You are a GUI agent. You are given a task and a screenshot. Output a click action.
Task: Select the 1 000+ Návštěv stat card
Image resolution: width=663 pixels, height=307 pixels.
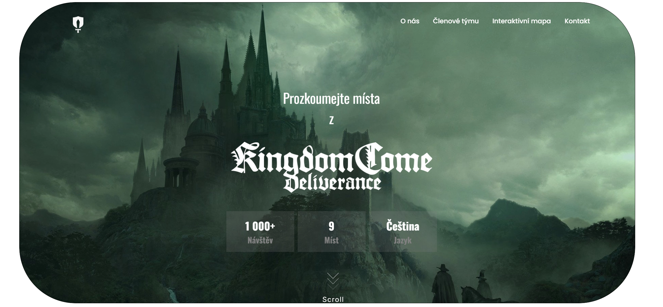[x=260, y=232]
